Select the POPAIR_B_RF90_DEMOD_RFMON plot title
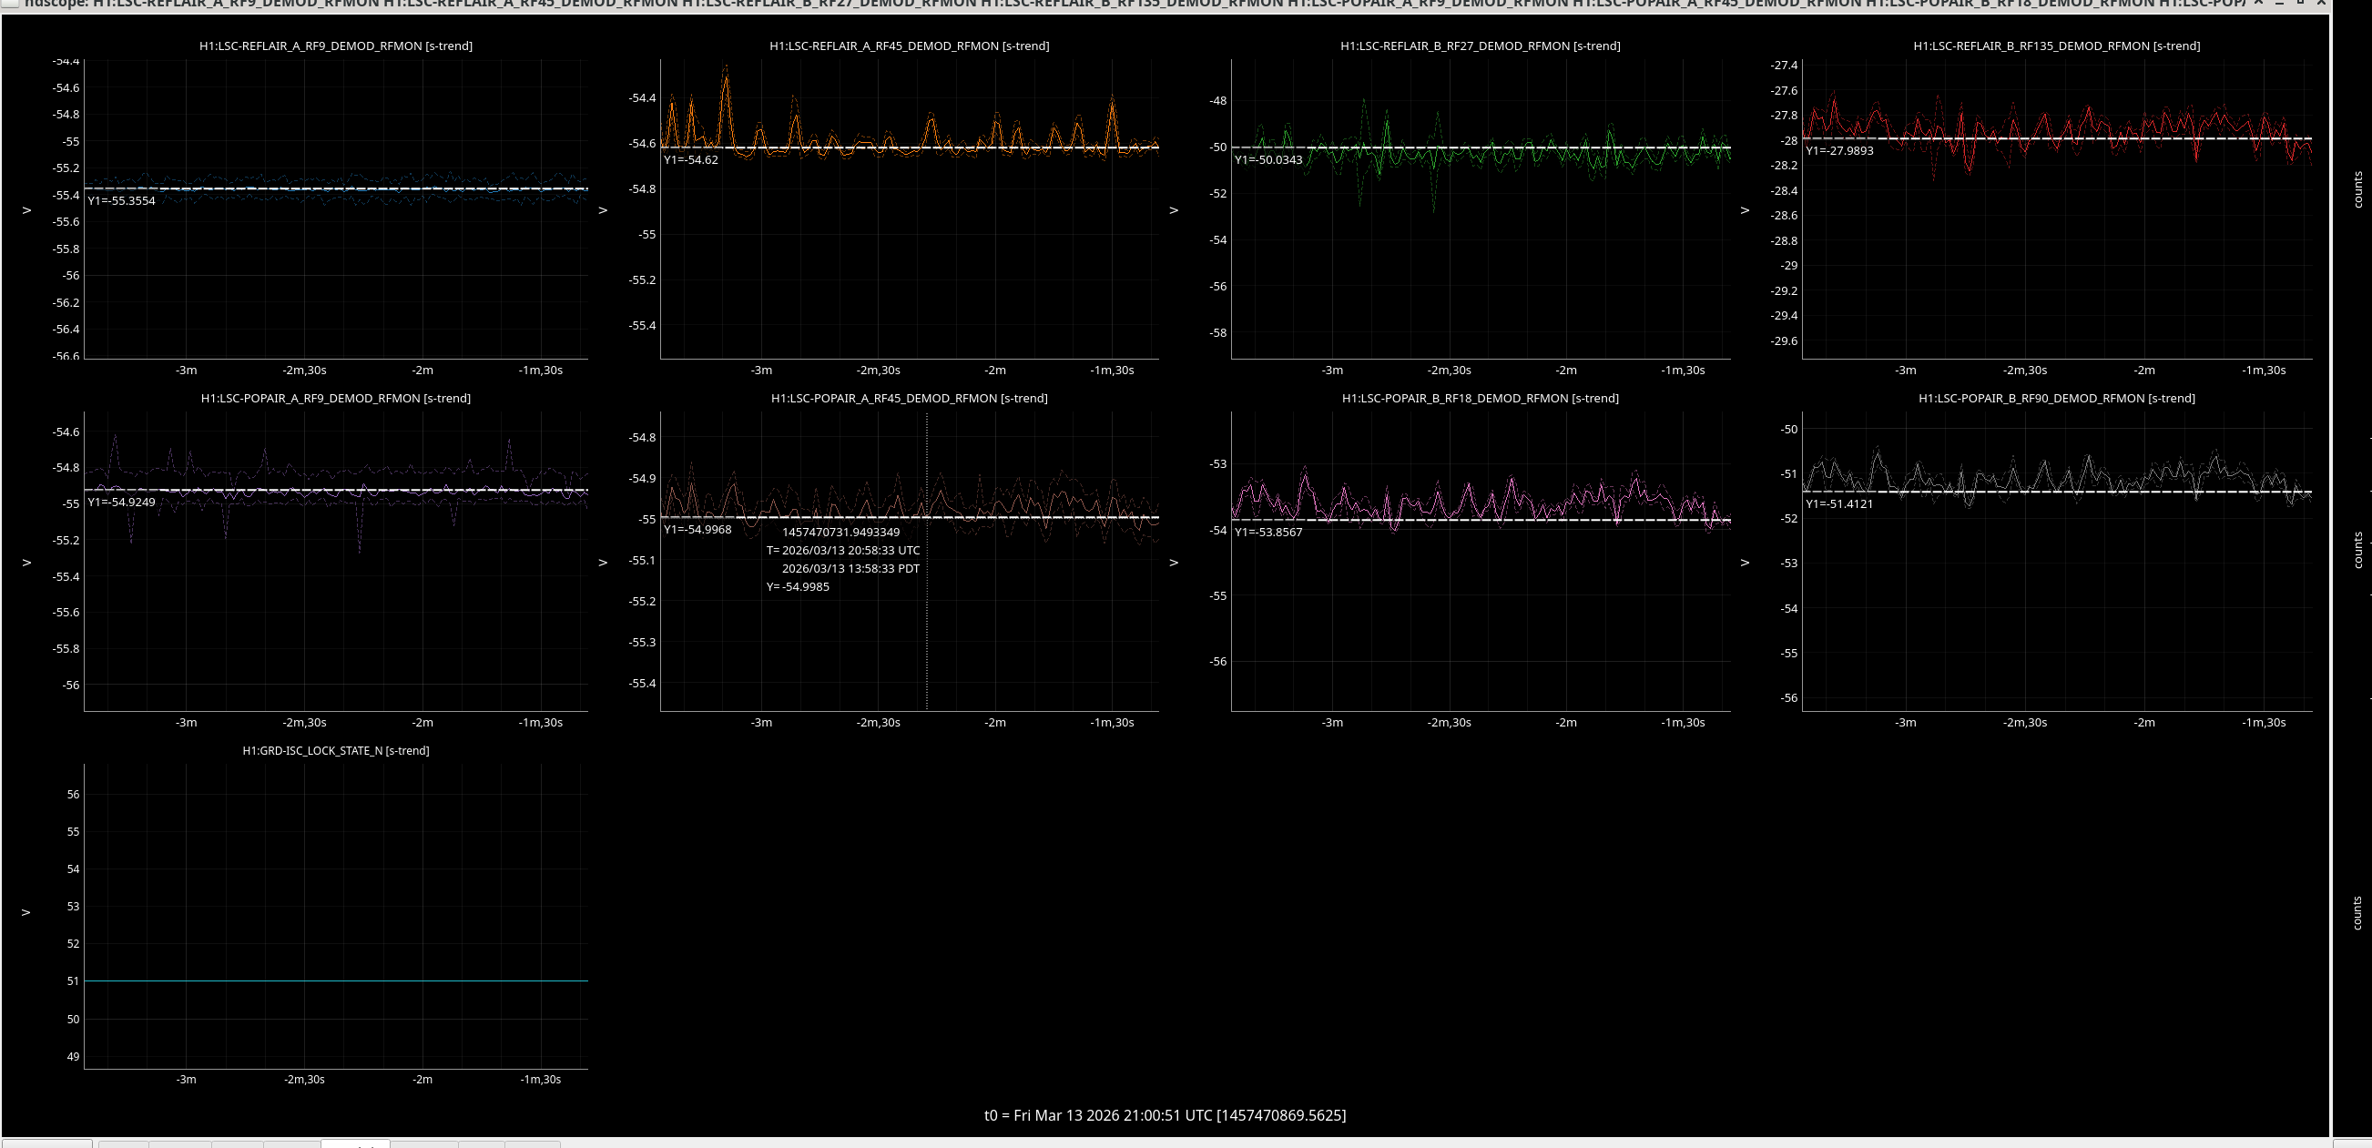 click(x=2056, y=399)
